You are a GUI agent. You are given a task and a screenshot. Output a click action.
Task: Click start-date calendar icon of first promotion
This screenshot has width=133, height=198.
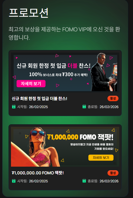14,107
